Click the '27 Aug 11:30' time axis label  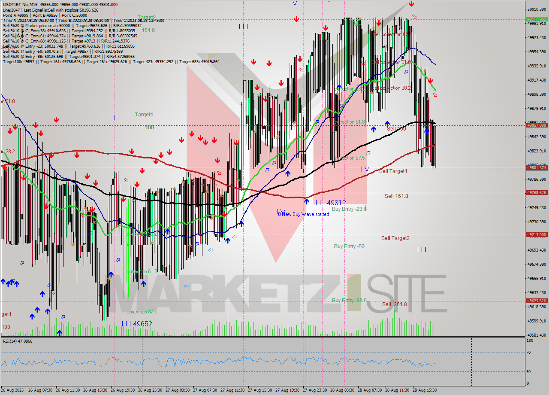[232, 390]
